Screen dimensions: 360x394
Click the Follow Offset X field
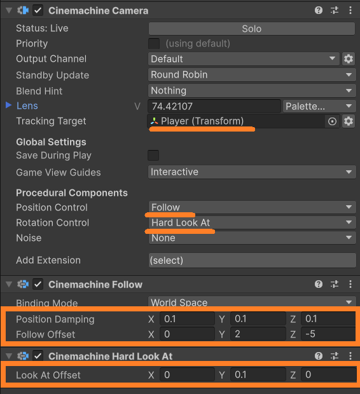(187, 334)
